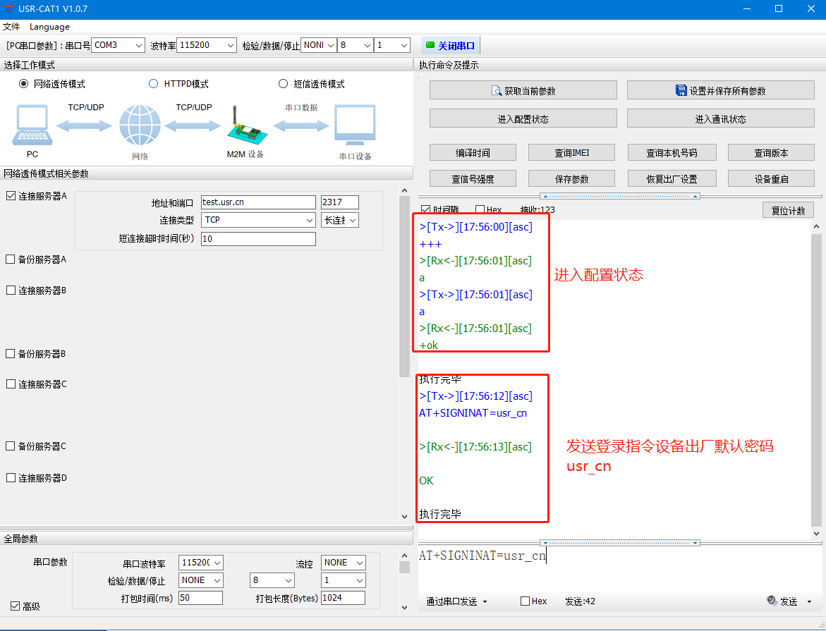Viewport: 826px width, 631px height.
Task: Click the 设置并保存所有参数 save icon button
Action: (x=720, y=90)
